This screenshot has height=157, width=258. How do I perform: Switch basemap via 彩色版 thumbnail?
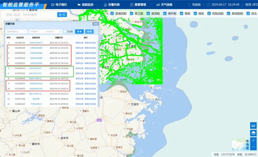[241, 144]
